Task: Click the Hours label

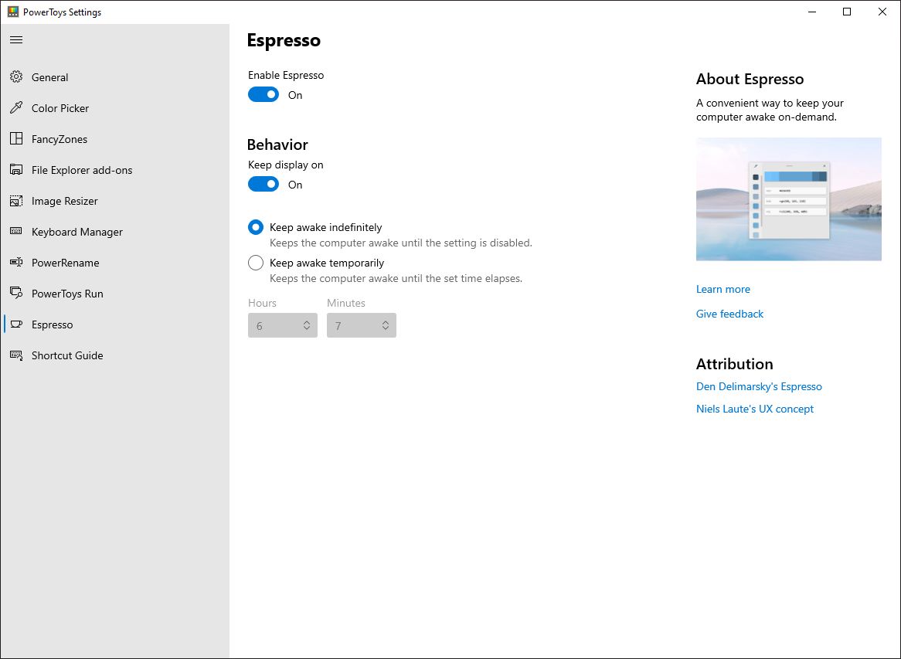Action: (x=262, y=304)
